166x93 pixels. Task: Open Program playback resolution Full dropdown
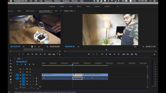tap(137, 47)
